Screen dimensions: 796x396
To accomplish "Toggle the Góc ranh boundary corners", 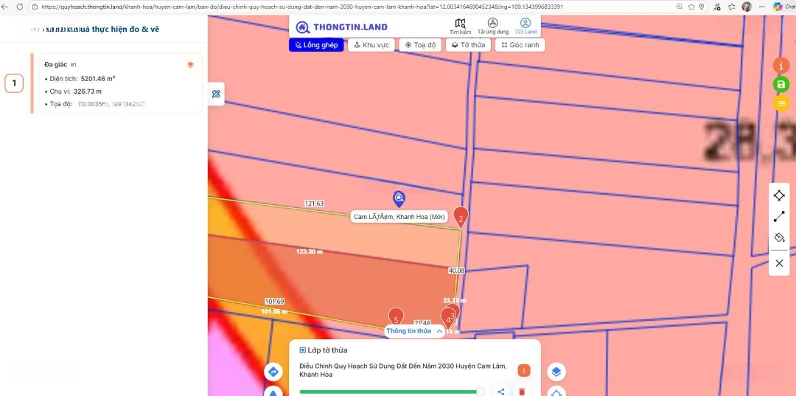I will (x=520, y=45).
